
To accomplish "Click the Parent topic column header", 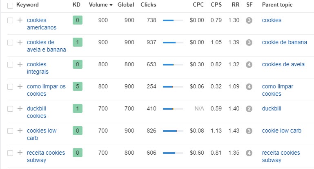I will pos(277,5).
